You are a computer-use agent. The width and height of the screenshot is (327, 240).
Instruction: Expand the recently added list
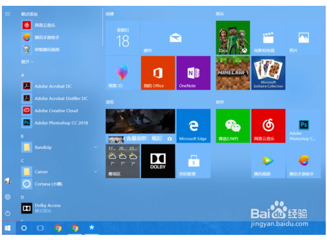[x=27, y=62]
